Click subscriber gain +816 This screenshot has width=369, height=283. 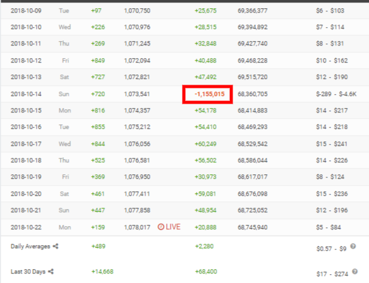pos(98,111)
